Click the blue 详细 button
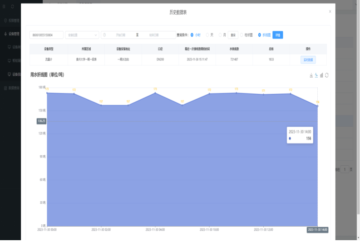Image resolution: width=360 pixels, height=242 pixels. pyautogui.click(x=278, y=35)
